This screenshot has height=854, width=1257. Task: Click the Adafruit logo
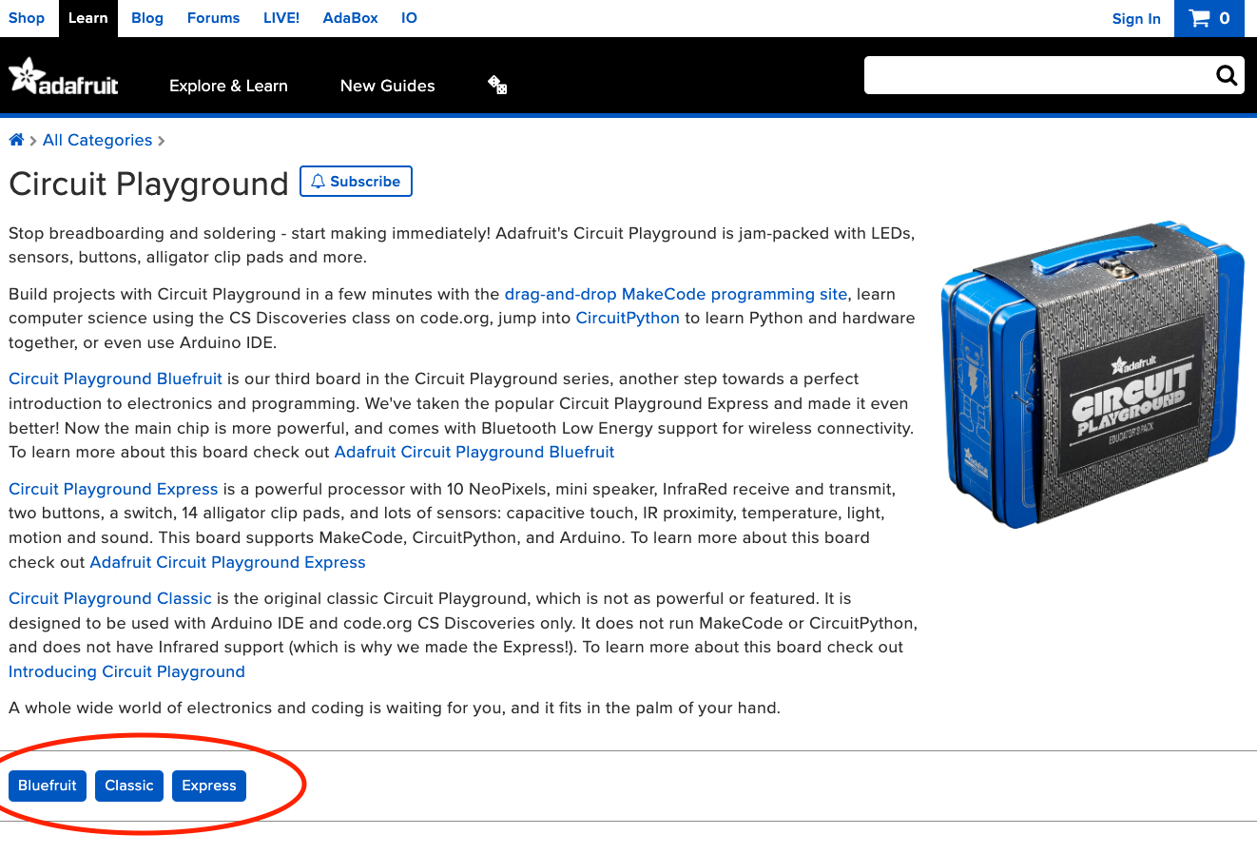tap(64, 76)
